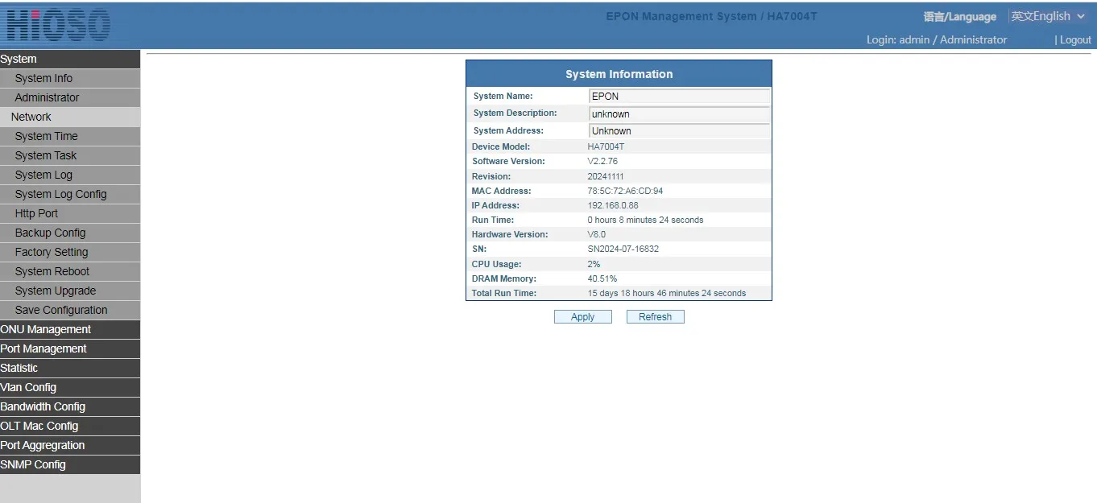Open the Backup Config page
This screenshot has height=503, width=1097.
50,233
